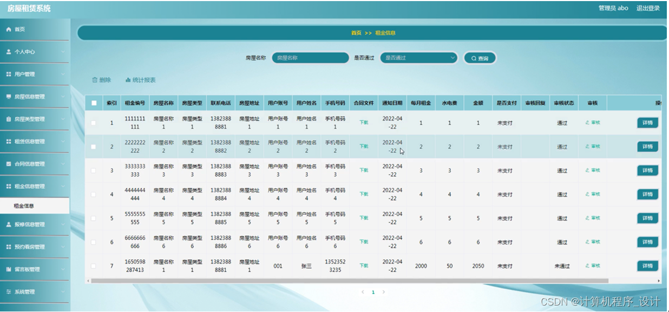The width and height of the screenshot is (669, 312).
Task: Click the trash icon of 删除
Action: coord(95,80)
